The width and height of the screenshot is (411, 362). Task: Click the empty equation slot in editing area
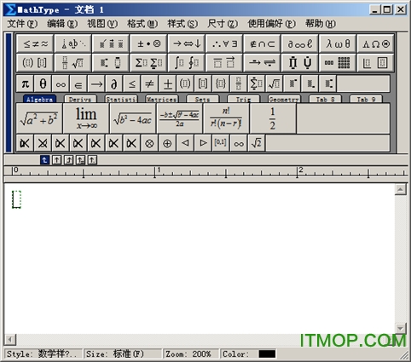pos(16,199)
